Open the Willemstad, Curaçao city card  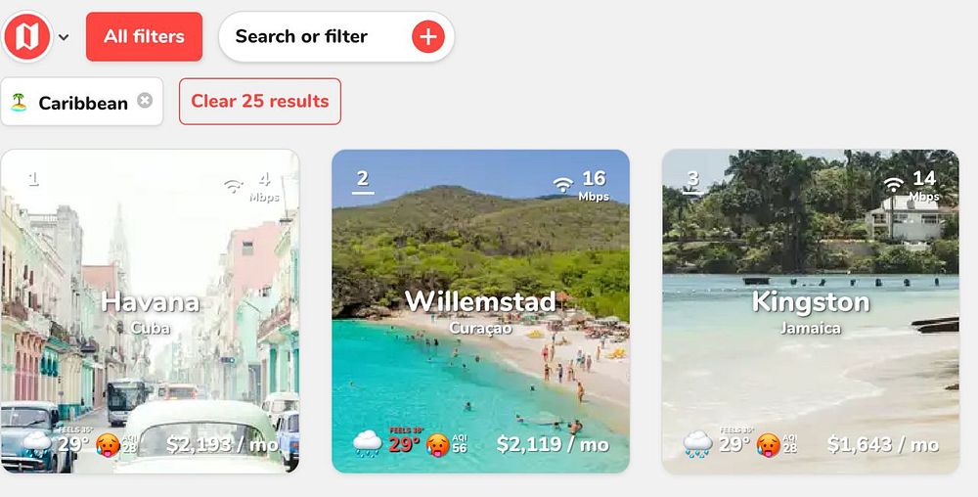[480, 311]
